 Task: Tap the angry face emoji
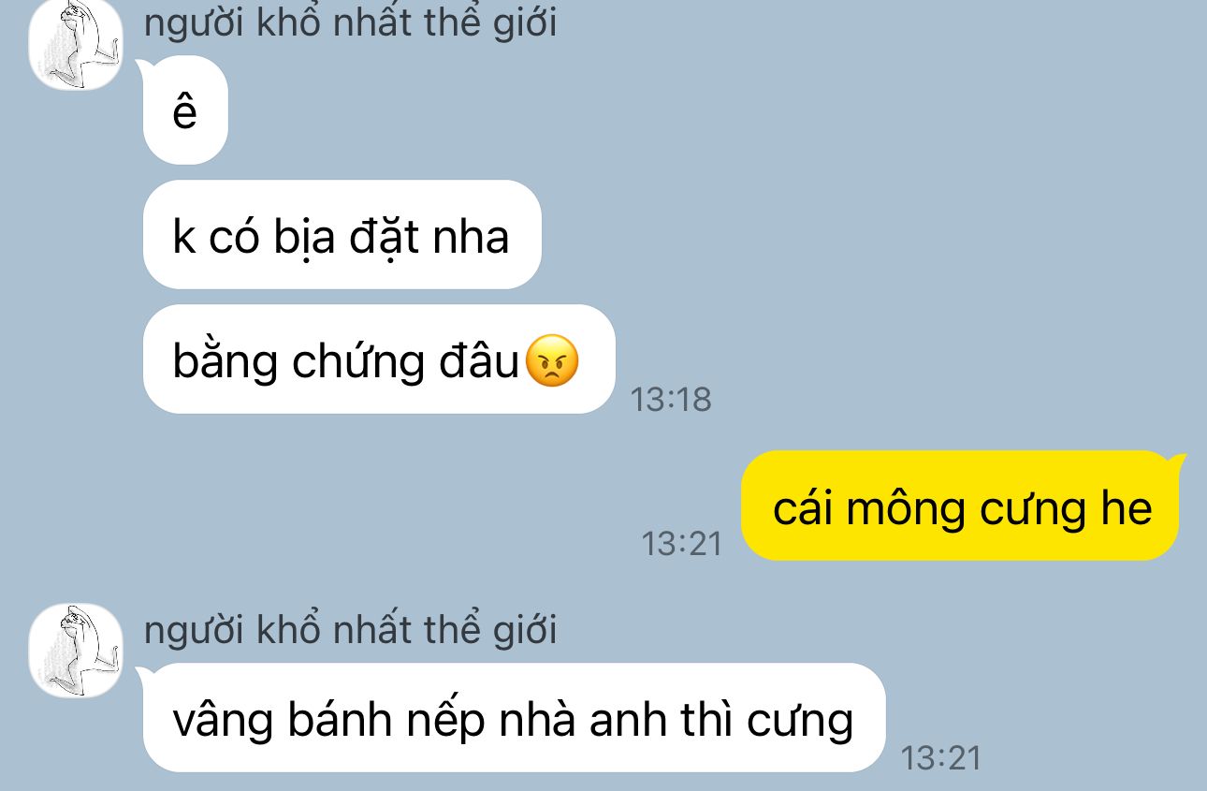tap(553, 361)
